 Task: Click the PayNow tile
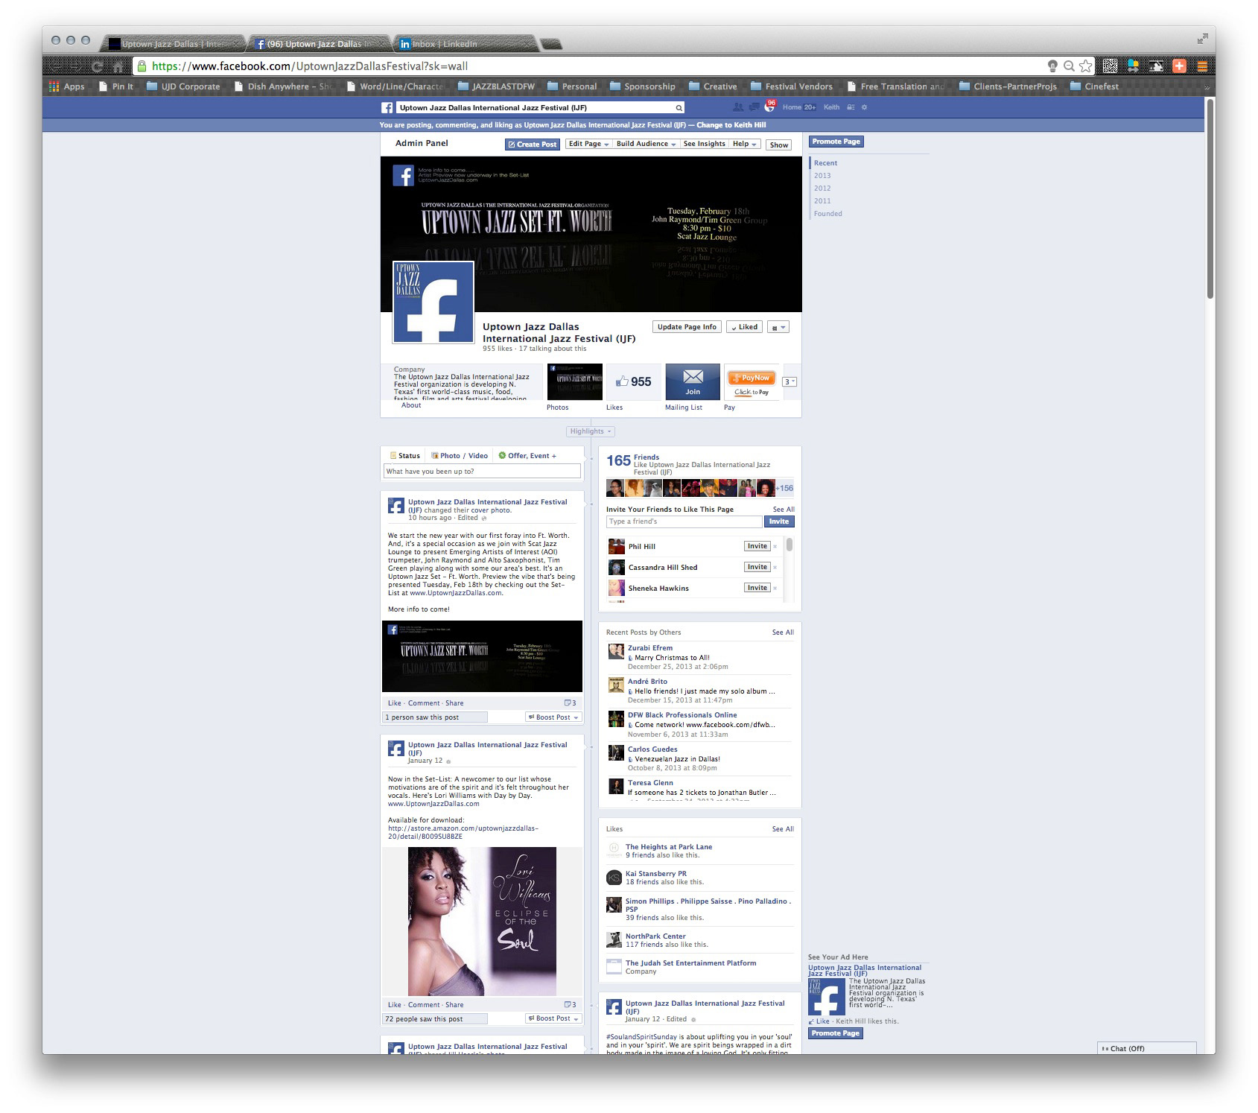pos(752,382)
